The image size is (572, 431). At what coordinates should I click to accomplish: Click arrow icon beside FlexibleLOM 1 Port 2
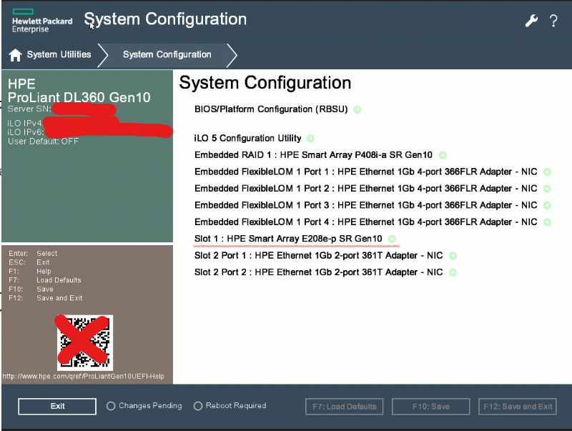(547, 189)
